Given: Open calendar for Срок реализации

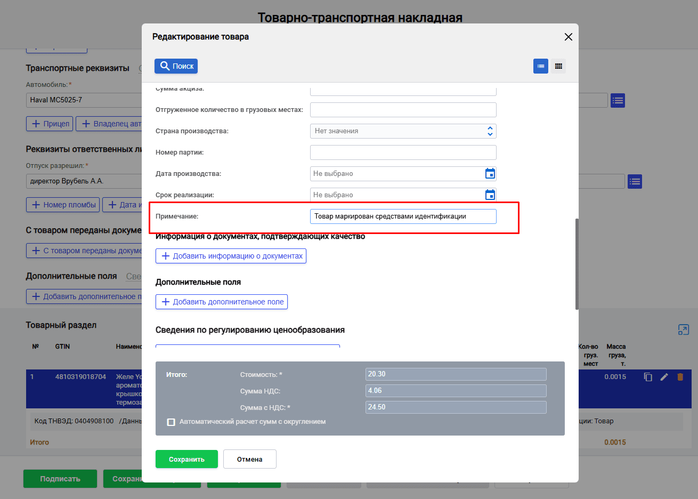Looking at the screenshot, I should click(x=490, y=195).
